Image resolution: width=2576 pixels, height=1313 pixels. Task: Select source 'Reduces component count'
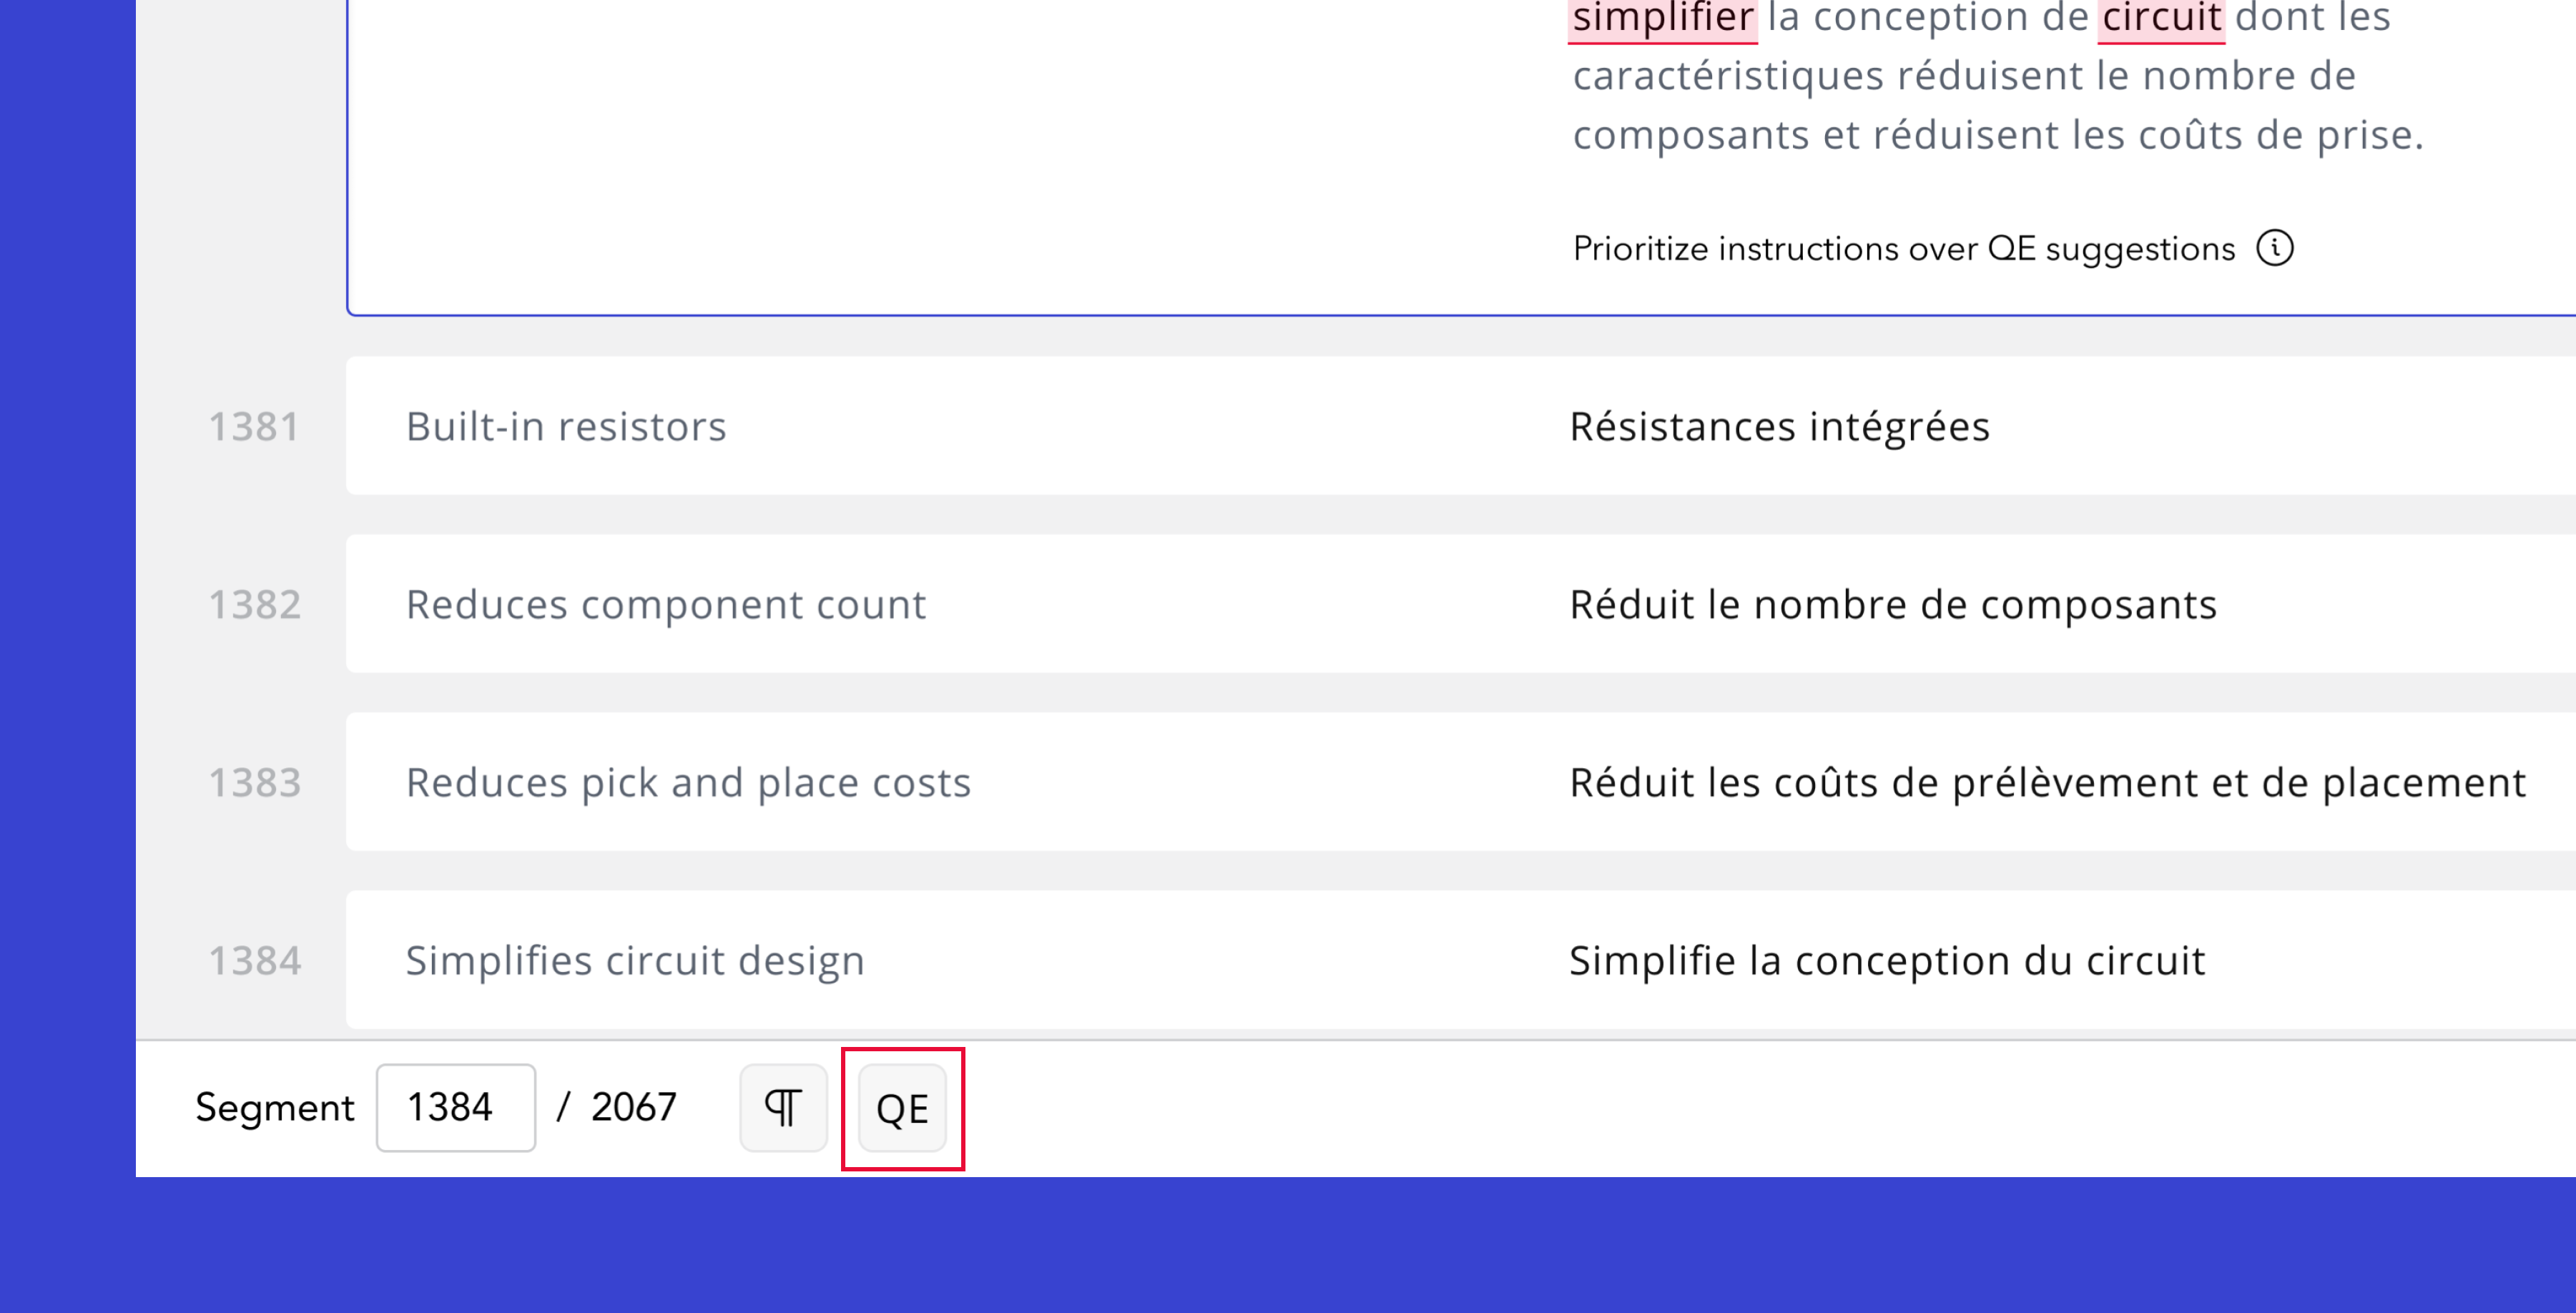[666, 605]
